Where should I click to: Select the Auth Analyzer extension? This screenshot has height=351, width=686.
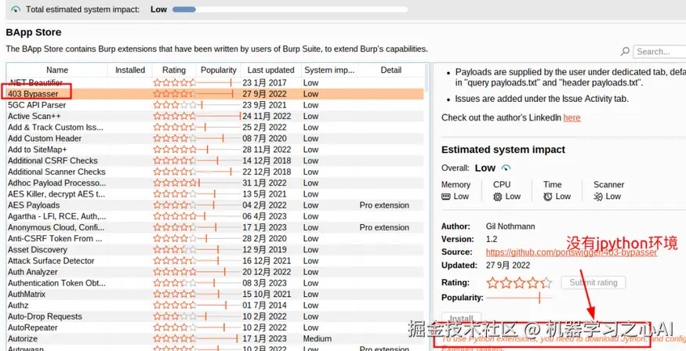215,272
